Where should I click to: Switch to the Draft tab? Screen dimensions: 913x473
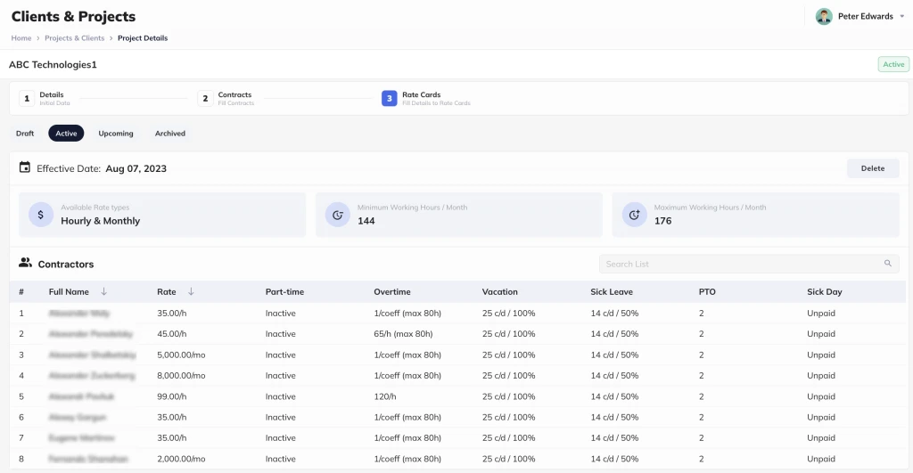[x=25, y=134]
